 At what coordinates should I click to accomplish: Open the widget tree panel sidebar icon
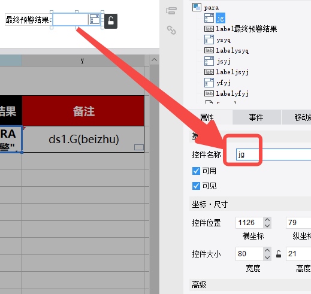[x=171, y=11]
